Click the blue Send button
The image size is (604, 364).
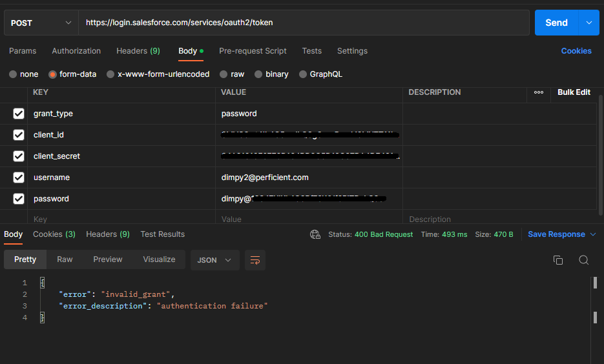[556, 23]
